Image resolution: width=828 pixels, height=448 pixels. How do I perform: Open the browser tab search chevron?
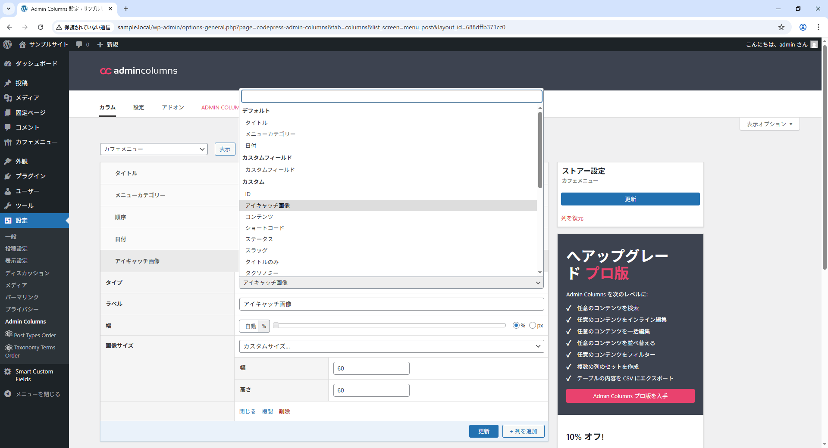click(x=9, y=9)
